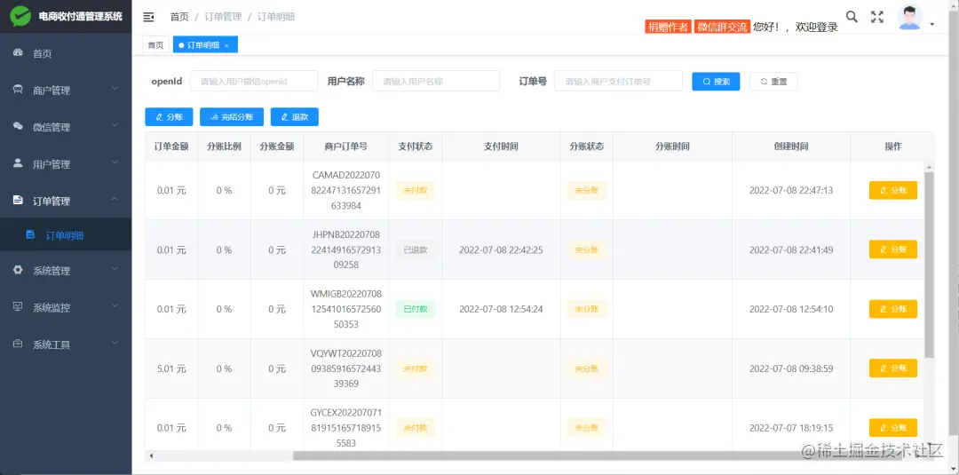Open header search magnifier icon
Viewport: 959px width, 475px height.
coord(852,17)
